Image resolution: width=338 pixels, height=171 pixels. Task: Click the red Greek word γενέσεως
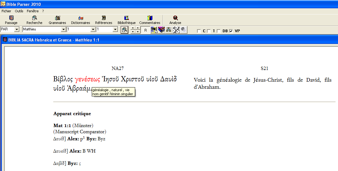(87, 80)
